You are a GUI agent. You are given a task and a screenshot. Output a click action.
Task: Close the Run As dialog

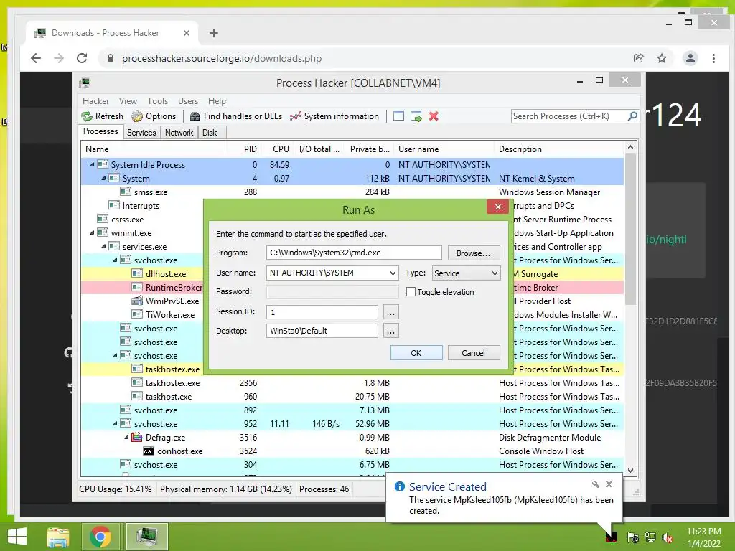[x=498, y=207]
